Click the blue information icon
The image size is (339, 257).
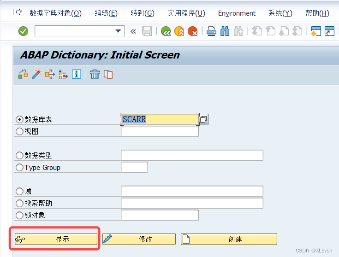77,74
